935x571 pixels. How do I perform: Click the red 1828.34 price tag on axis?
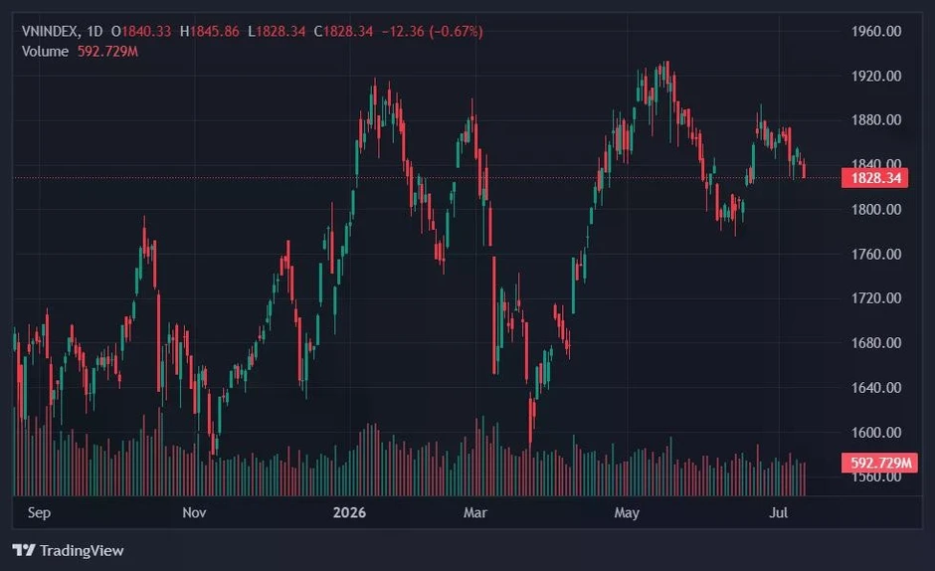click(x=874, y=178)
